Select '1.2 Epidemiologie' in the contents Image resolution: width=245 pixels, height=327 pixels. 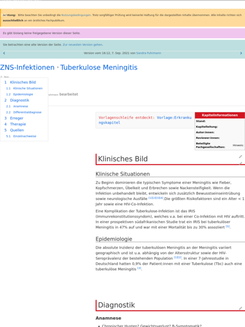point(20,94)
